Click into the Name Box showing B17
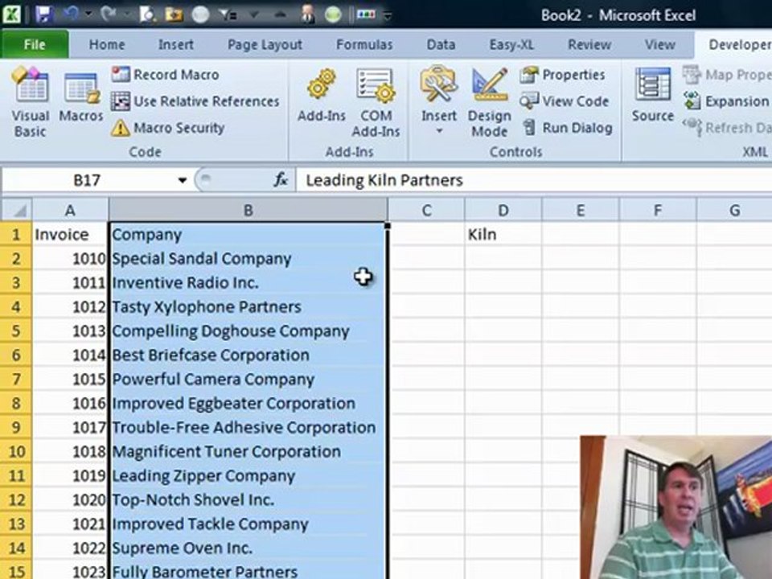The width and height of the screenshot is (772, 579). tap(87, 180)
